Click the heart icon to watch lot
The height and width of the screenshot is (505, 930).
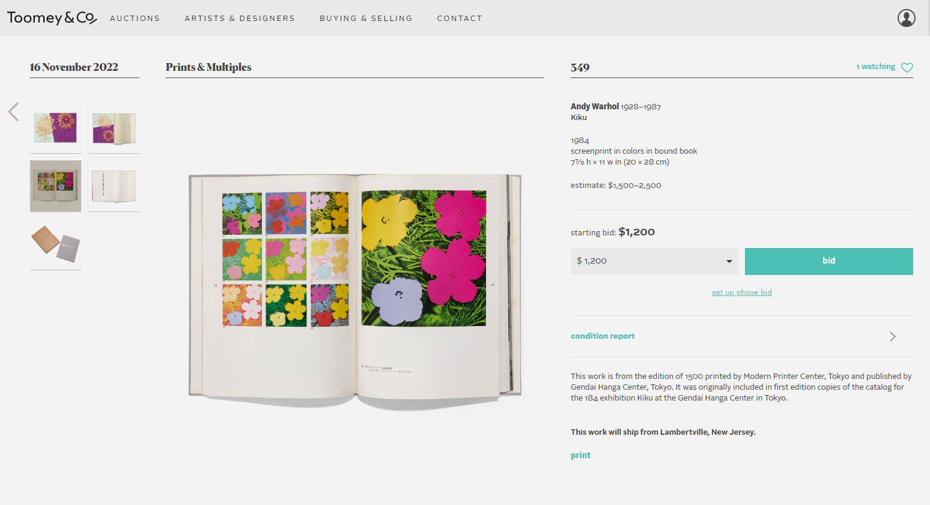click(x=907, y=67)
